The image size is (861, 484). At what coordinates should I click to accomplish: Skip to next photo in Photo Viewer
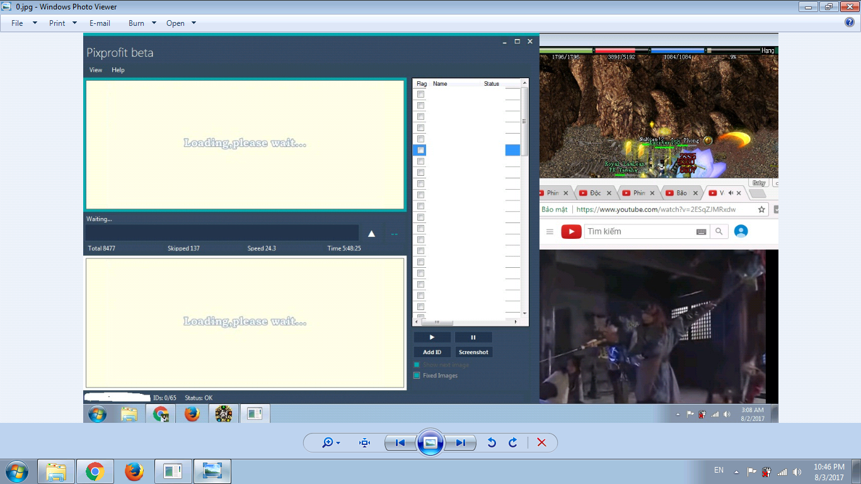pos(461,443)
